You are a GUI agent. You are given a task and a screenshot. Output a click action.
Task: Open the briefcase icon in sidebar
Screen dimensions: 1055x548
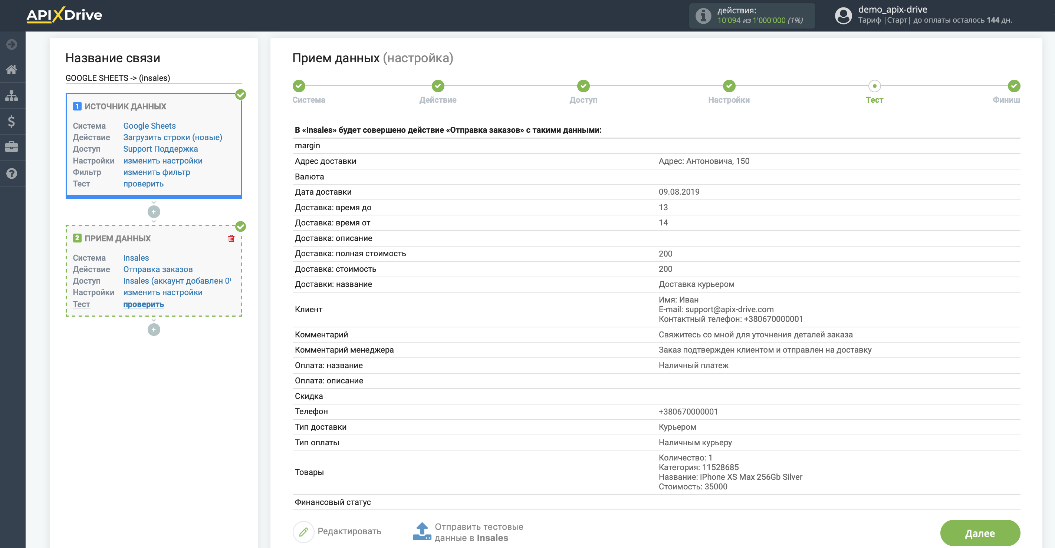click(x=12, y=147)
